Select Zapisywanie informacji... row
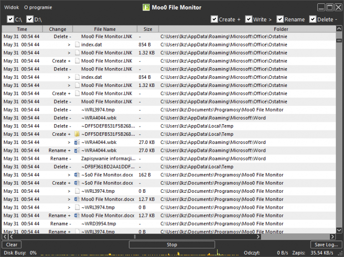This screenshot has height=257, width=344. pos(169,158)
